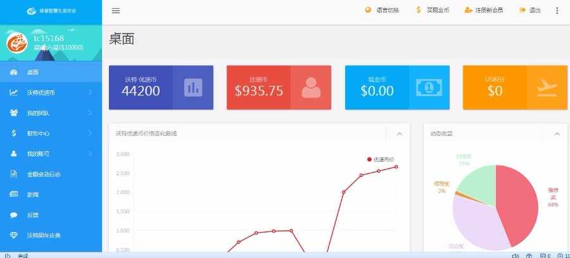Collapse the pie chart panel using its chevron
Viewport: 570px width, 258px height.
point(557,134)
